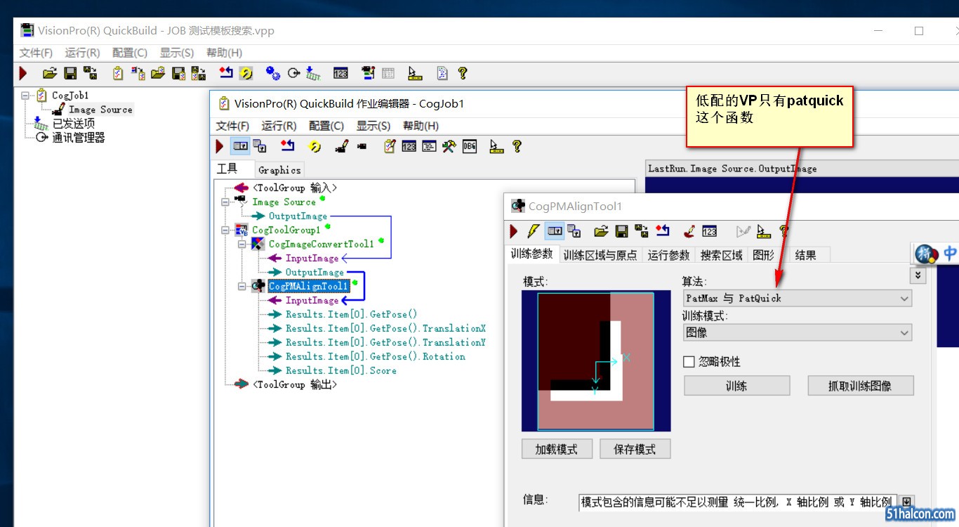The height and width of the screenshot is (527, 959).
Task: Open the hammer-and-wrench toolbox in the job editor
Action: tap(449, 146)
